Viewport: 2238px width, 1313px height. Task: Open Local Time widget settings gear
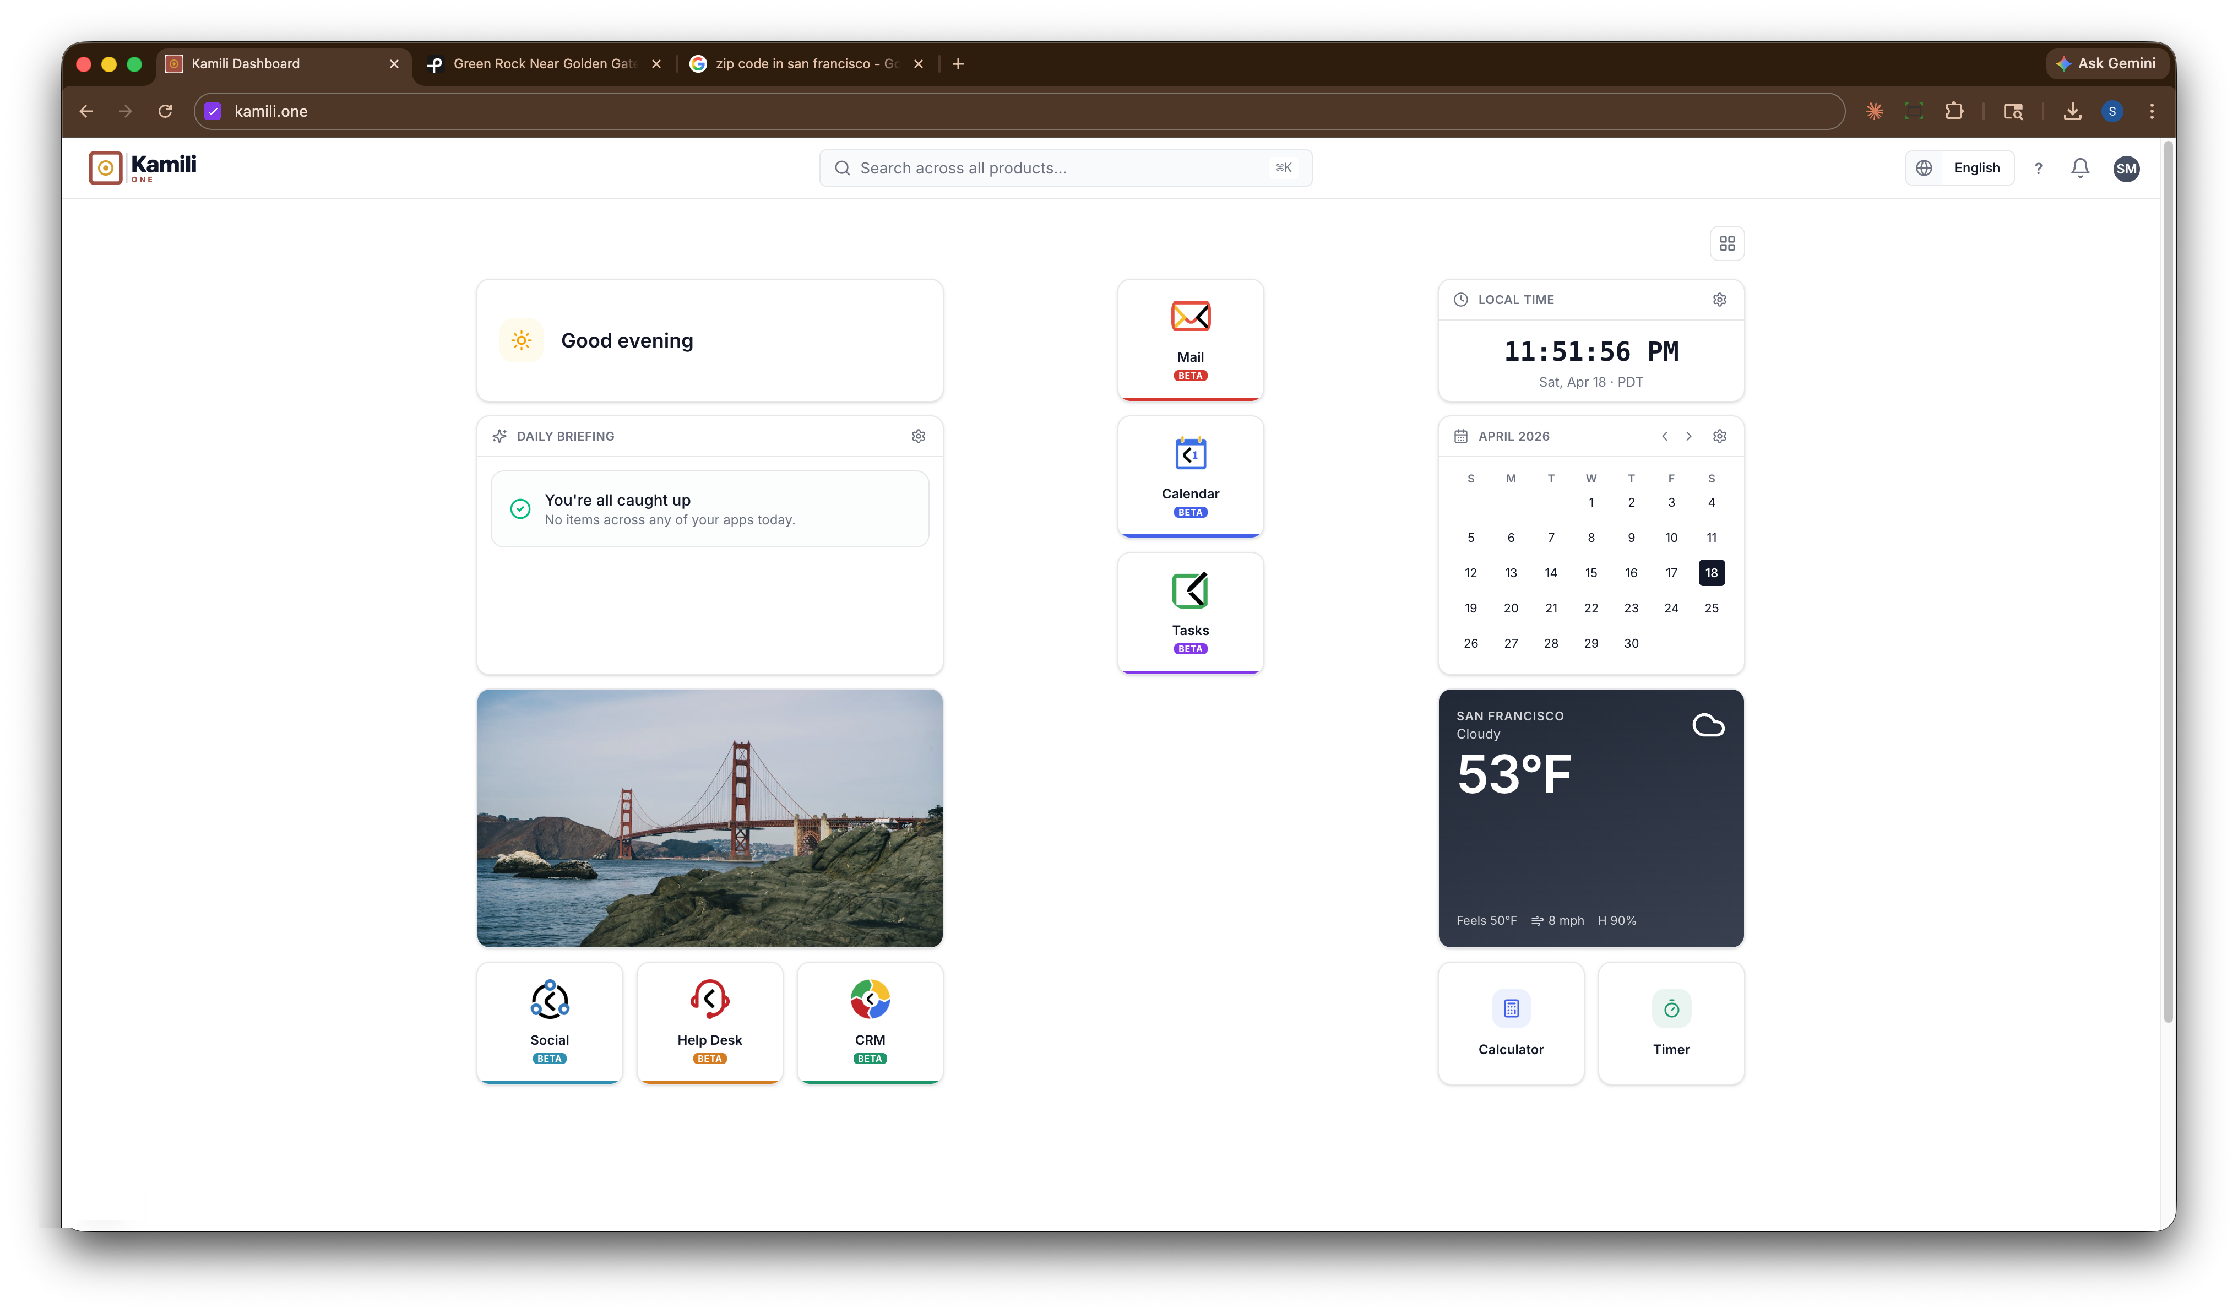1719,300
